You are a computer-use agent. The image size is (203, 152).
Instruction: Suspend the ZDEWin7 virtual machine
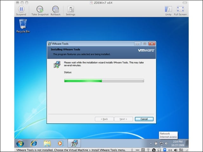point(21,10)
